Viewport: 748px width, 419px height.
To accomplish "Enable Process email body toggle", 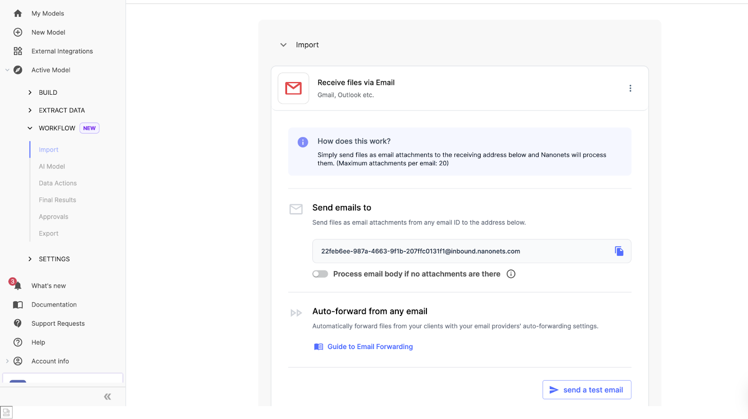I will [320, 274].
